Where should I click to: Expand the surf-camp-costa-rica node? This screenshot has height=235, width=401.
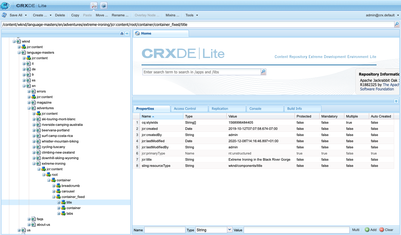point(34,136)
